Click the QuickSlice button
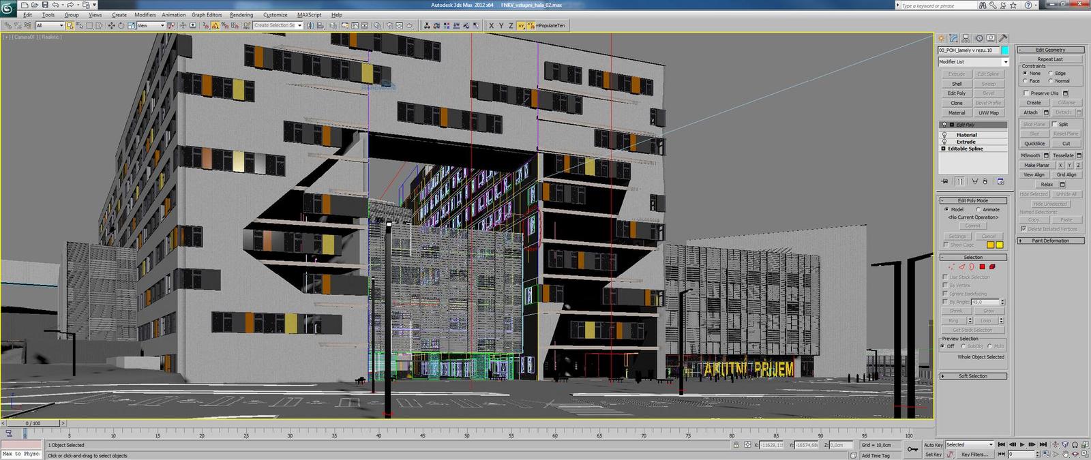Viewport: 1091px width, 460px height. click(x=1034, y=143)
